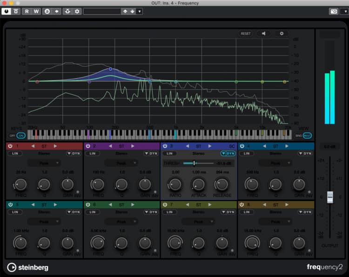
Task: Disable band 3 with its power button
Action: [165, 146]
